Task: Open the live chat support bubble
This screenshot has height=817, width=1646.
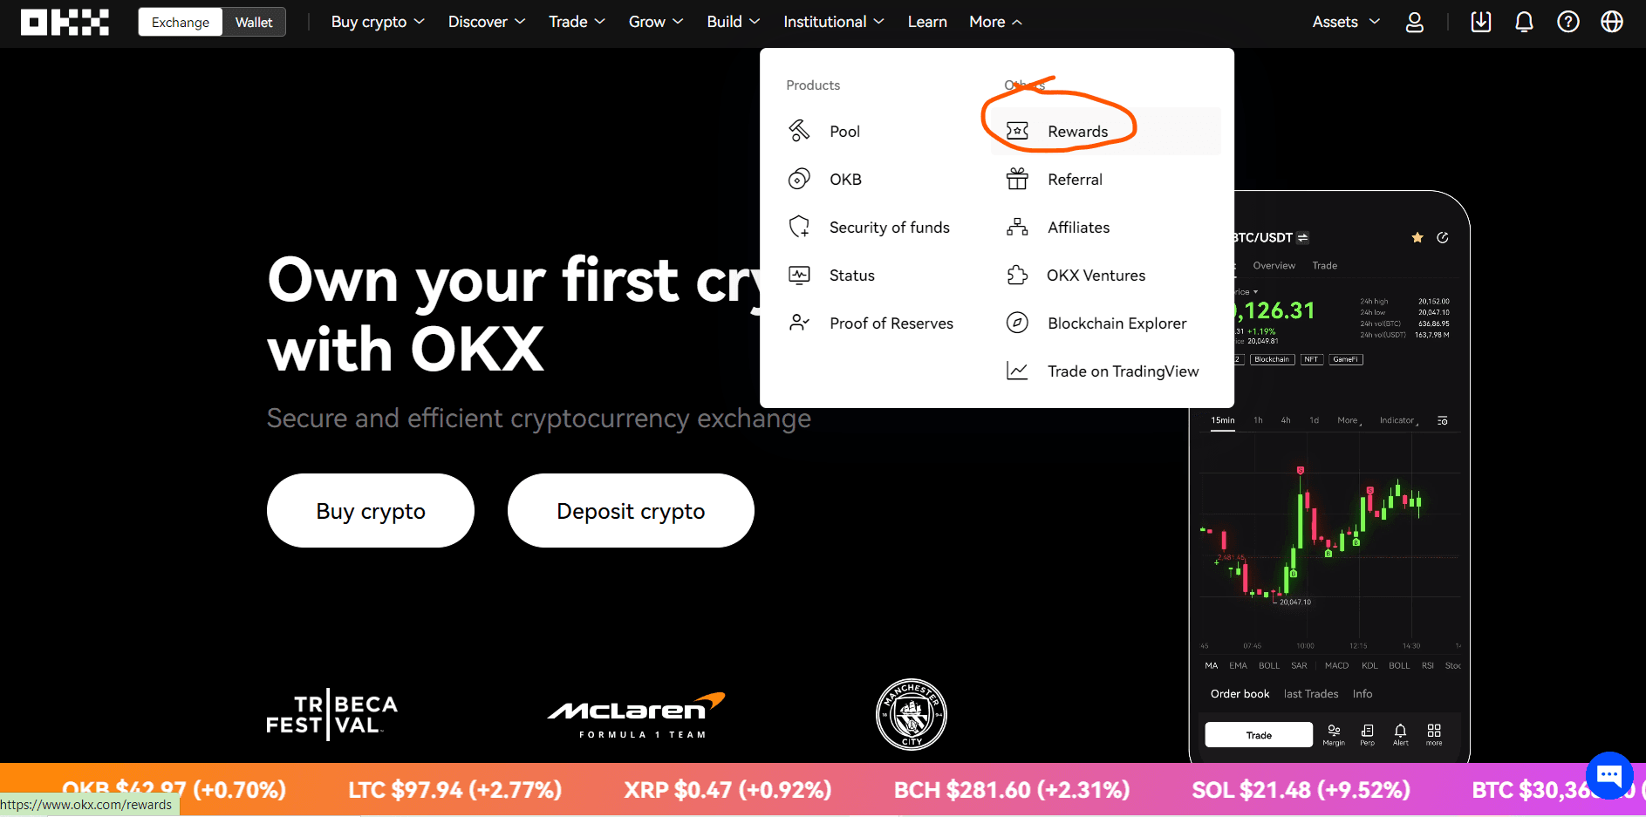Action: [1609, 775]
